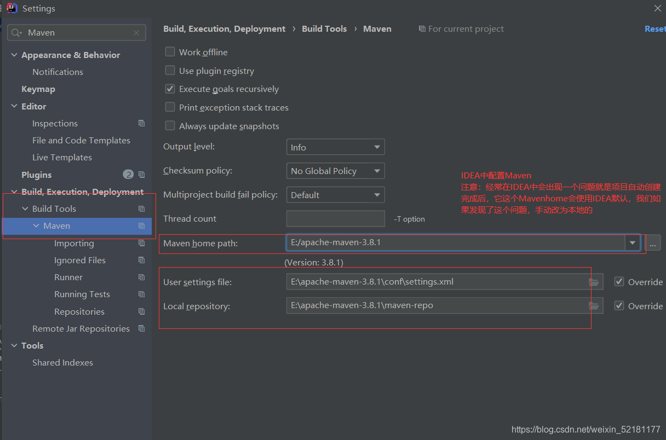Clear the Maven search text with X icon
Viewport: 666px width, 440px height.
coord(136,33)
